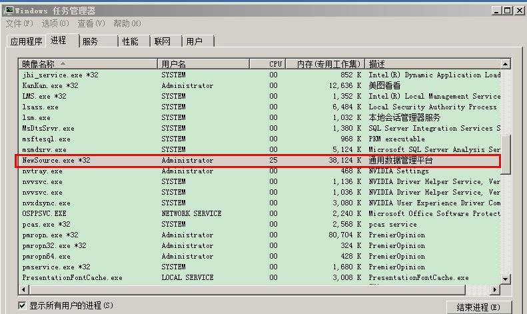
Task: Open the 文件(F) menu
Action: 19,23
